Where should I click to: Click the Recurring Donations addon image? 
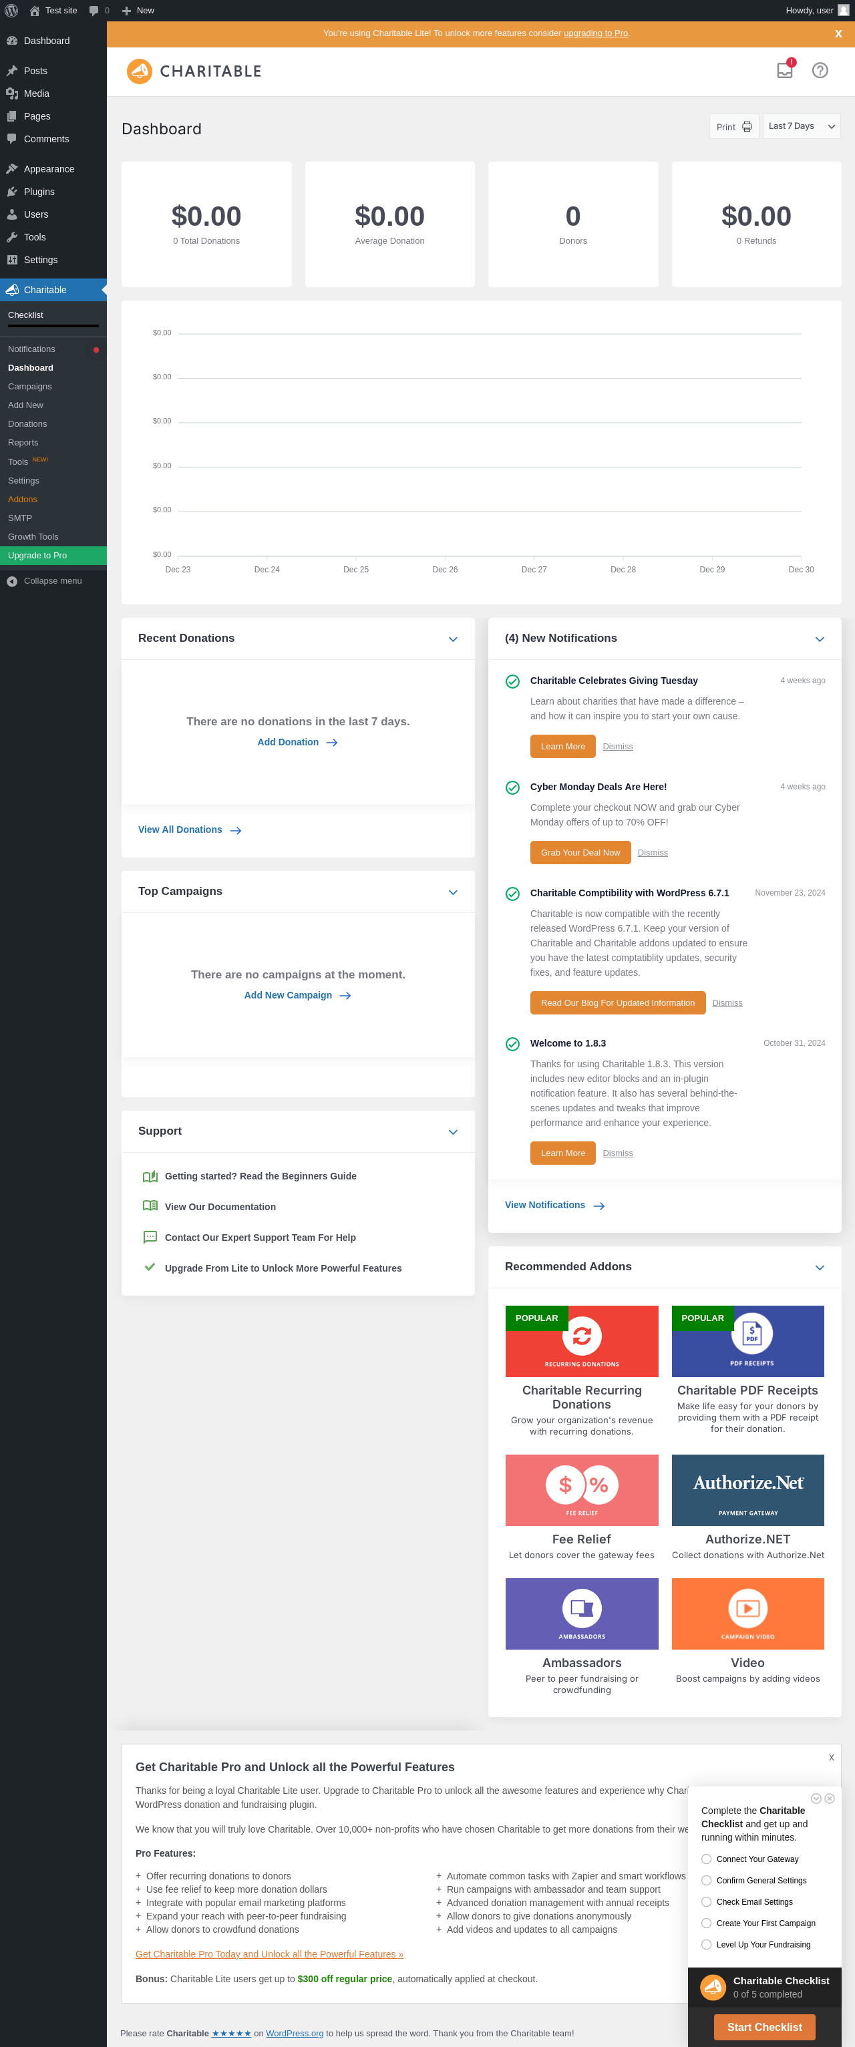pyautogui.click(x=582, y=1340)
